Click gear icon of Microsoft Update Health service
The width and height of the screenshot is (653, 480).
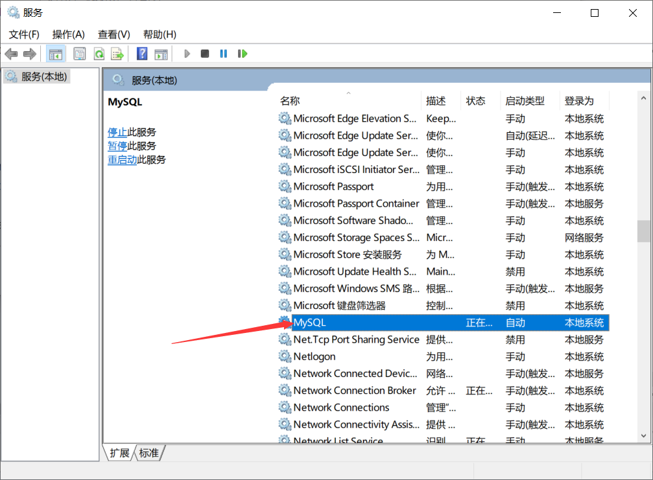click(285, 271)
